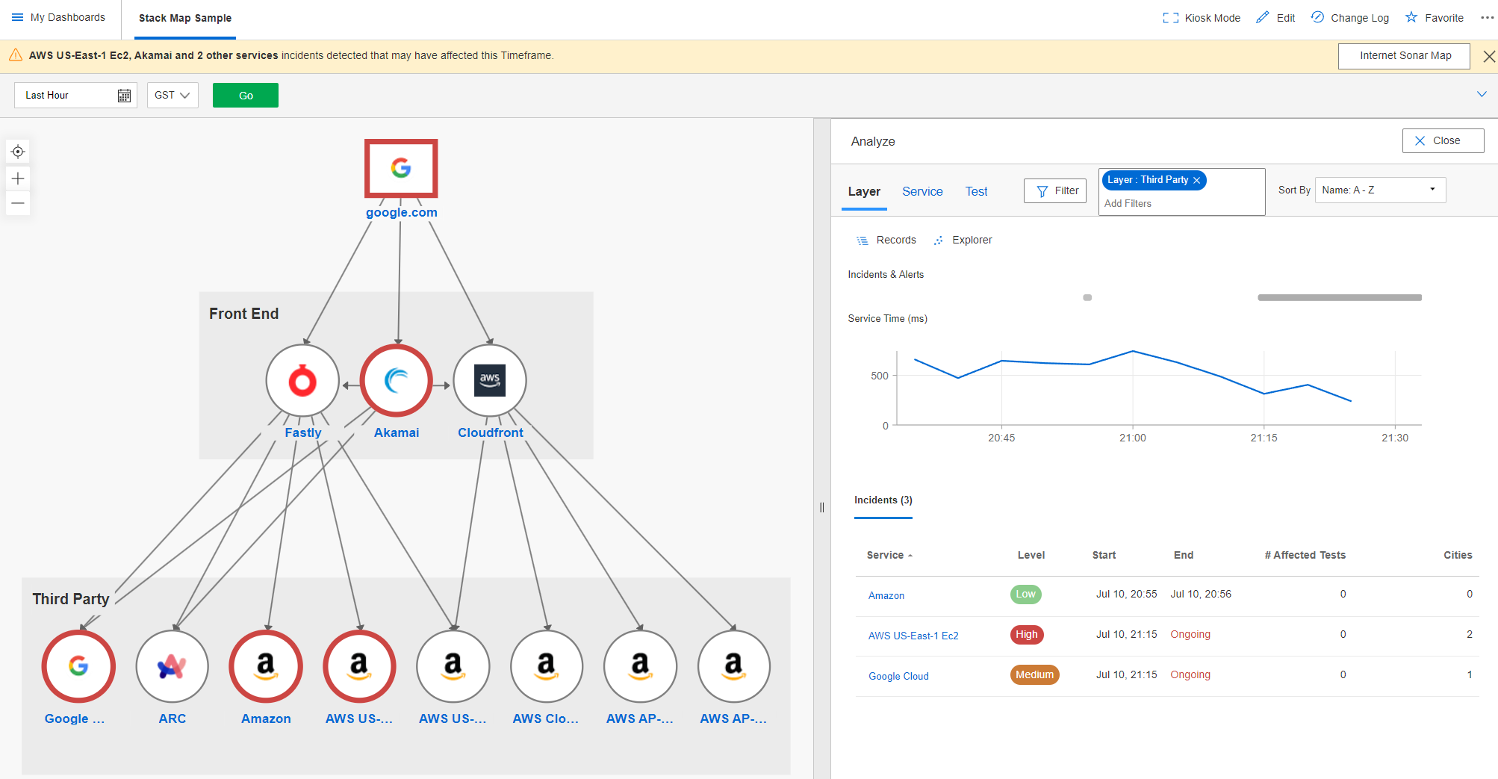The width and height of the screenshot is (1498, 779).
Task: Switch to the Layer tab
Action: point(864,192)
